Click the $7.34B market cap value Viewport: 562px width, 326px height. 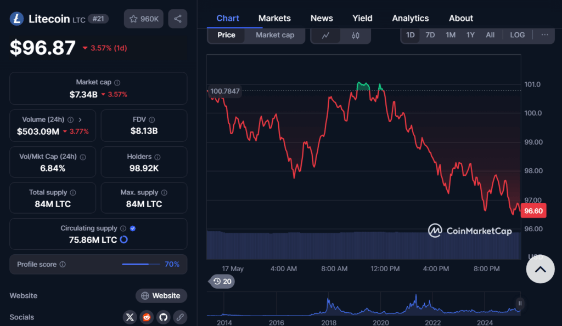(x=83, y=94)
